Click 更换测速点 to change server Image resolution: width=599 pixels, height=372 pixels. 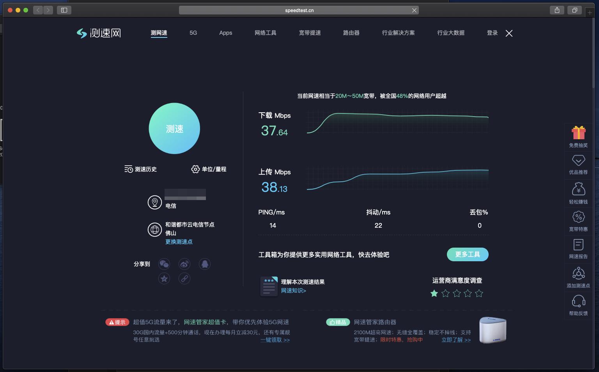(x=179, y=242)
